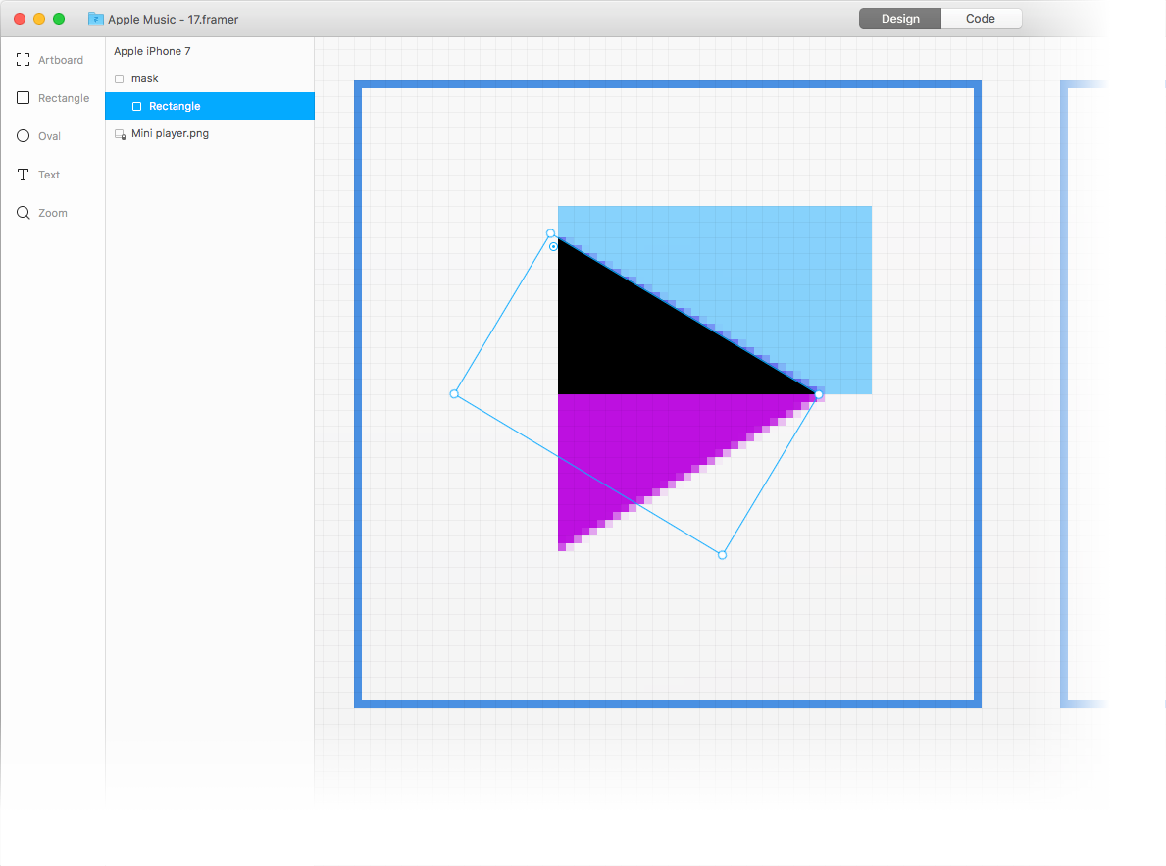The width and height of the screenshot is (1166, 866).
Task: Click the framer file icon in title bar
Action: pos(96,19)
